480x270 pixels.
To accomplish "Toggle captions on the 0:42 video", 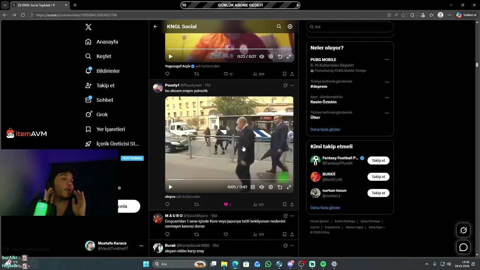I will [x=253, y=187].
